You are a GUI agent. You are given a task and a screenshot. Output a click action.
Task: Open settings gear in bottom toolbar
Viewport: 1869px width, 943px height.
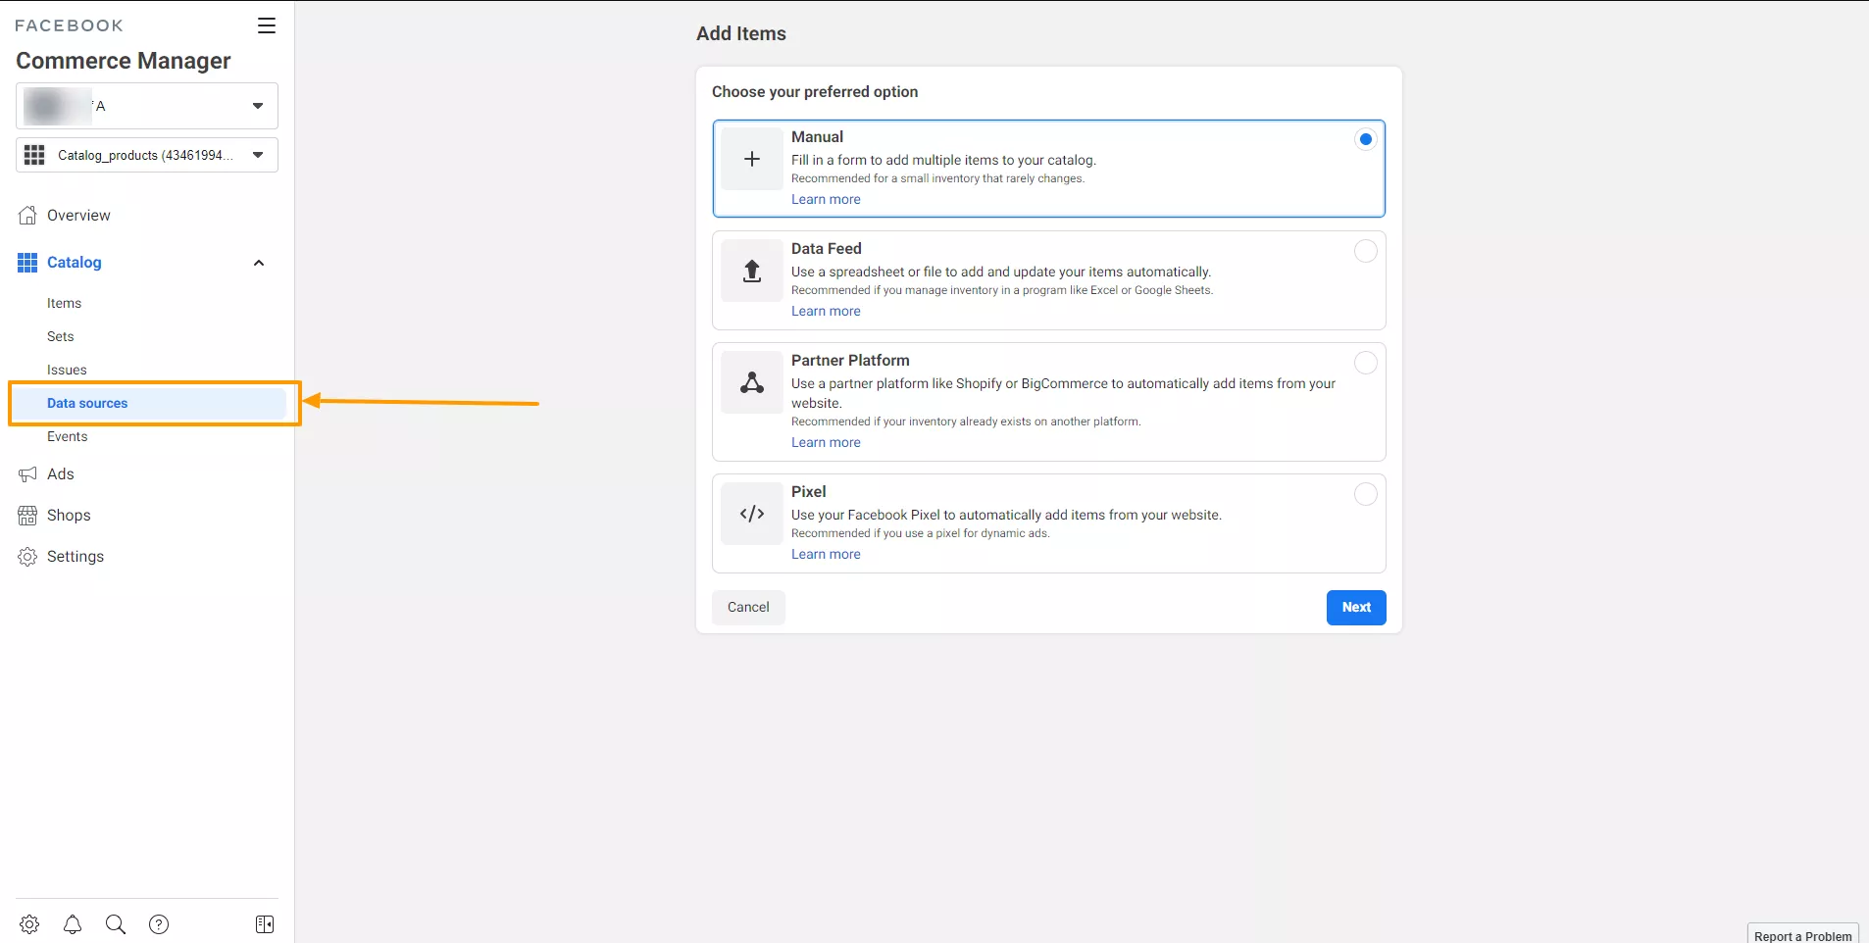pos(29,924)
